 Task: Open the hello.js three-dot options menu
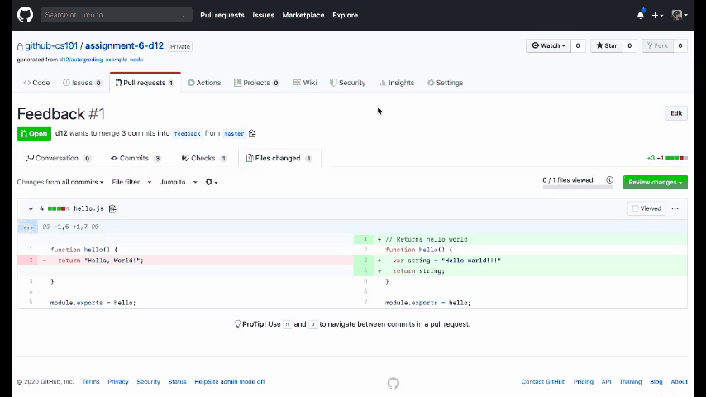(x=675, y=208)
